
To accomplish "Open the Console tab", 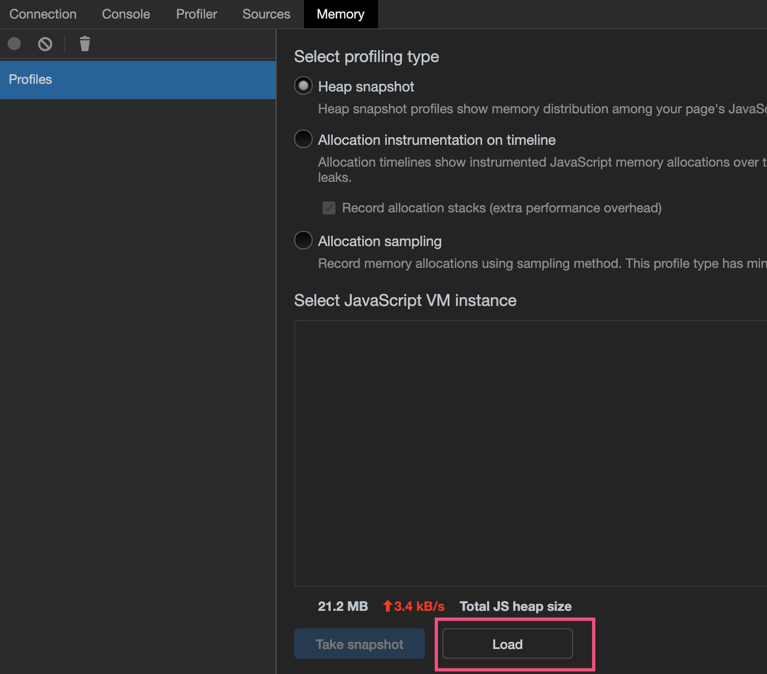I will pos(126,14).
